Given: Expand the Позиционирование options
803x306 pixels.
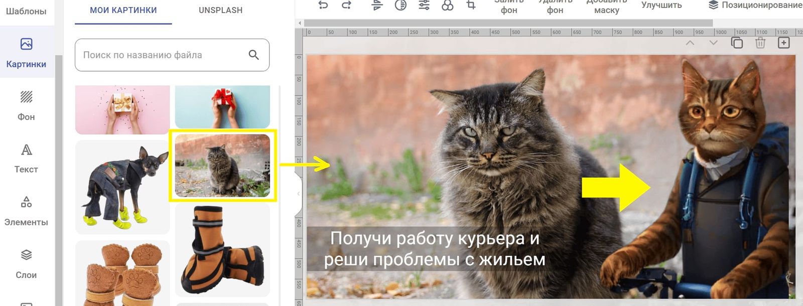Looking at the screenshot, I should click(x=755, y=5).
